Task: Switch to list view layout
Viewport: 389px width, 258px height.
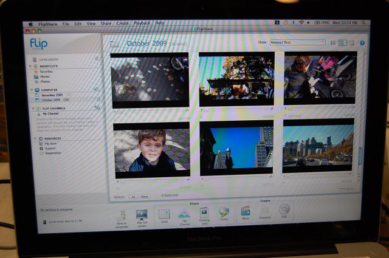Action: (332, 43)
